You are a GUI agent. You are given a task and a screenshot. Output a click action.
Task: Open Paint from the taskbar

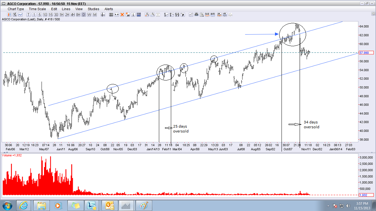143,206
